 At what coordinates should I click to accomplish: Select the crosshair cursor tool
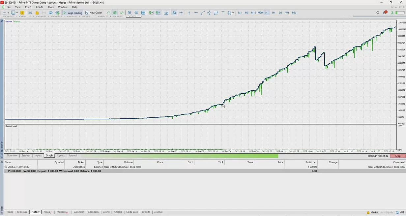coord(181,13)
